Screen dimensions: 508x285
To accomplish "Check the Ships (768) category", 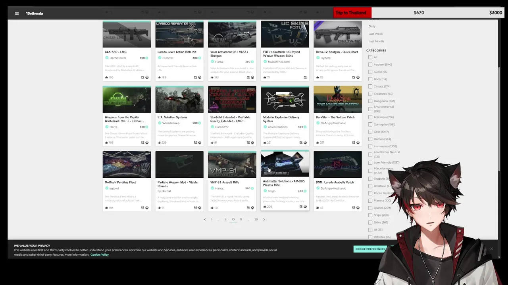I will [x=370, y=215].
